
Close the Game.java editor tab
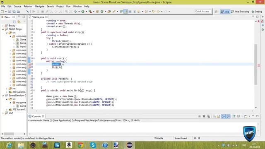pyautogui.click(x=46, y=17)
